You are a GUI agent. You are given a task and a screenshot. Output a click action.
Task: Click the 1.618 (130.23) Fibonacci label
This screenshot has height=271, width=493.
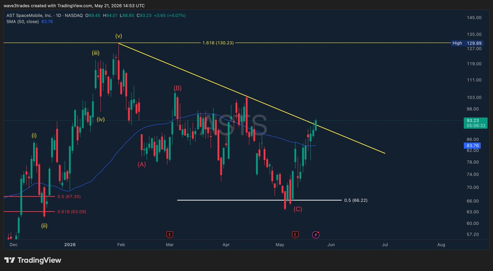[218, 43]
